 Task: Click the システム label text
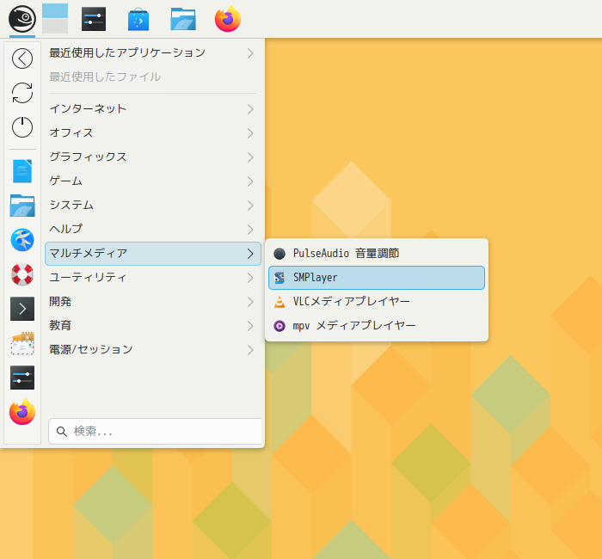click(x=71, y=206)
